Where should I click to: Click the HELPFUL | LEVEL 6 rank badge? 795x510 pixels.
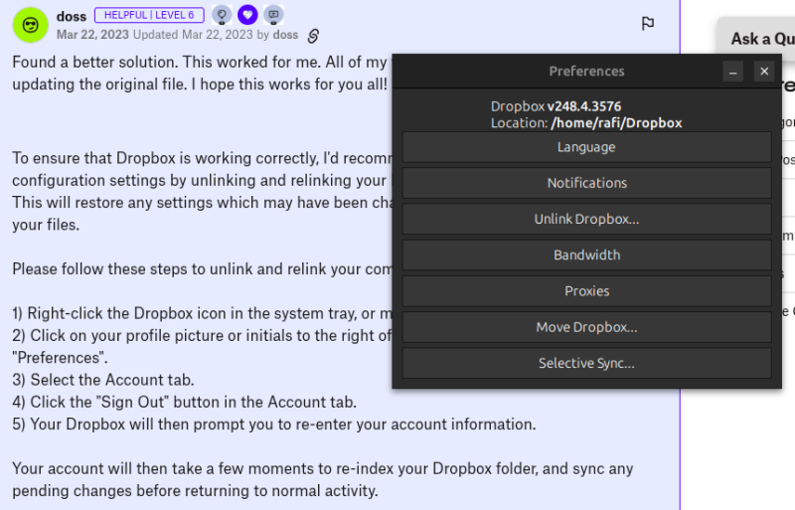[x=149, y=15]
